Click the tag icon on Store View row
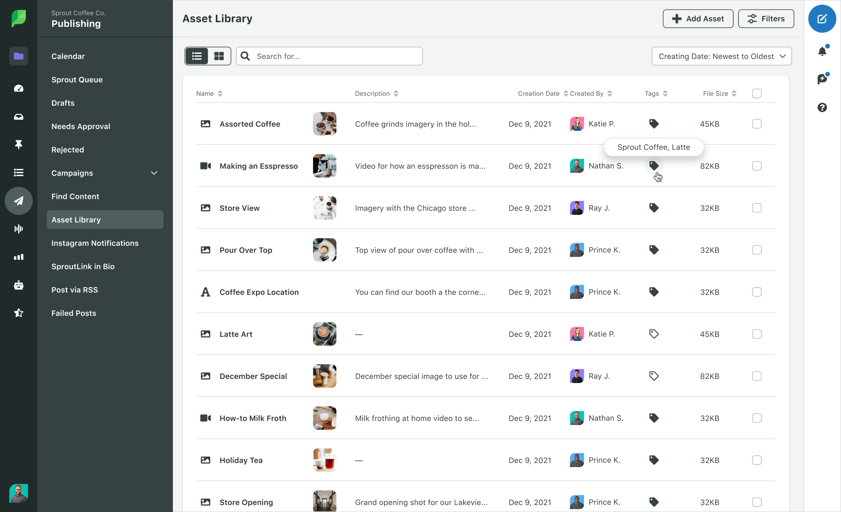 pos(653,208)
